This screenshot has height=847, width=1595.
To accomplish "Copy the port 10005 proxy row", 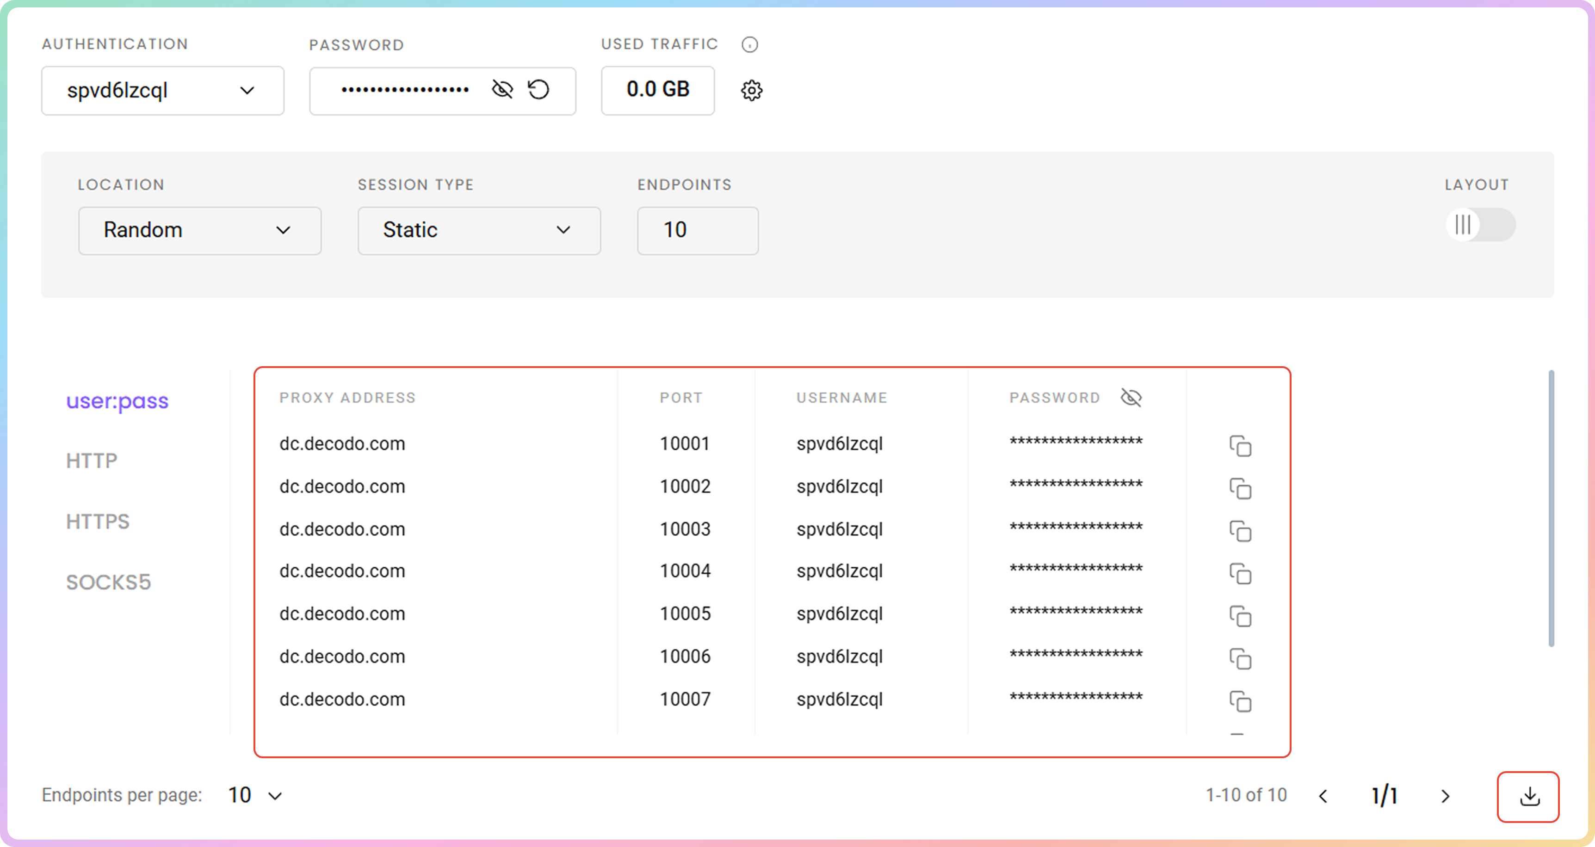I will point(1240,616).
